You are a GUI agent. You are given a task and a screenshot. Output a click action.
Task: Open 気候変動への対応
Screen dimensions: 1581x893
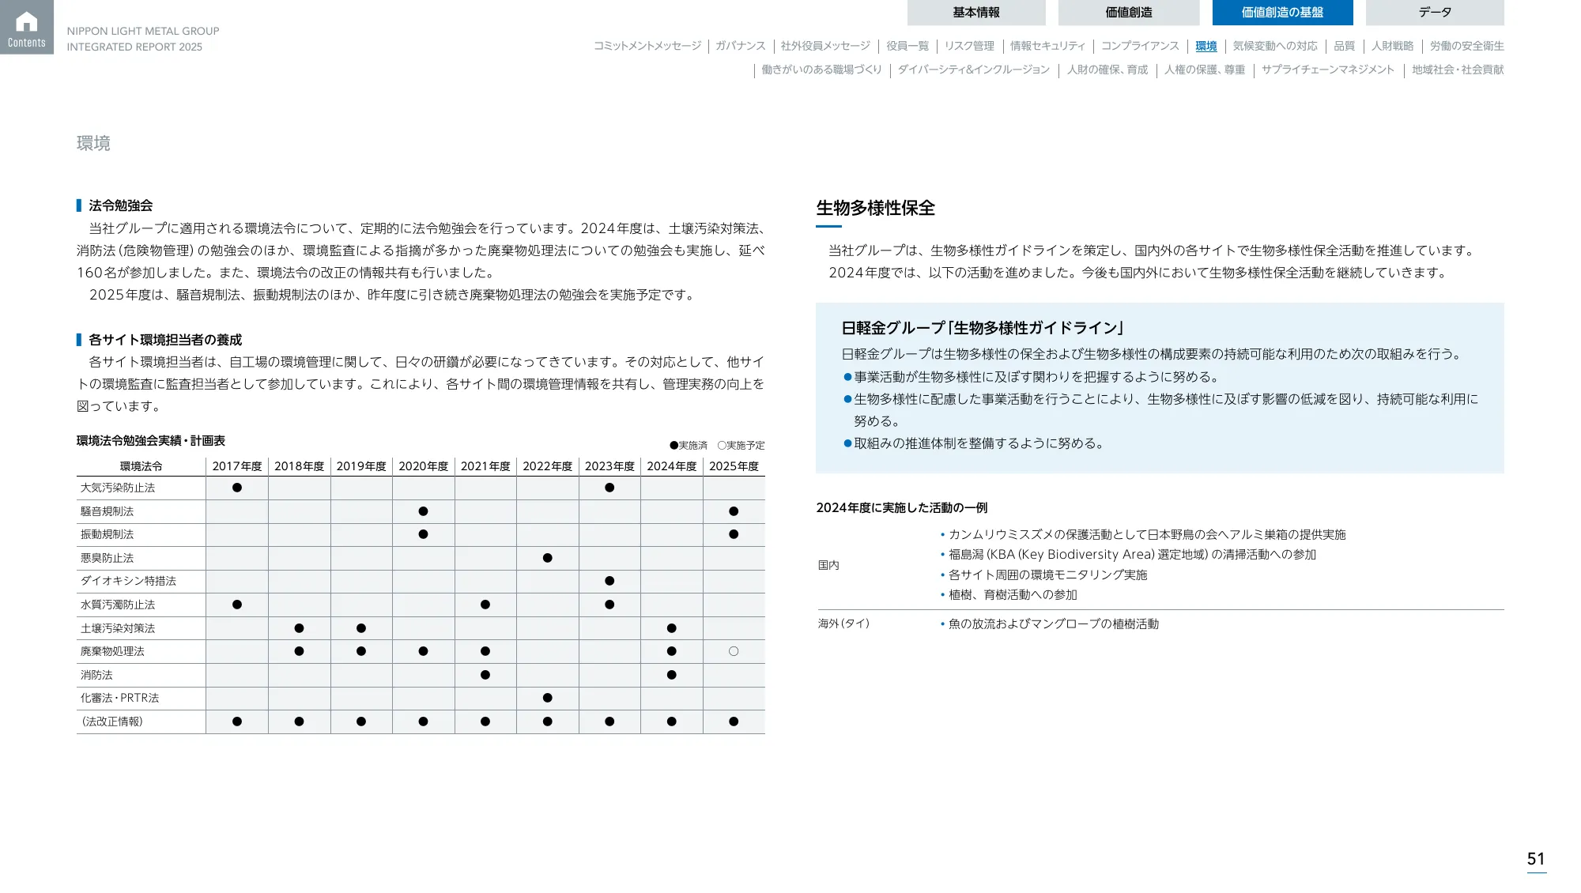pyautogui.click(x=1275, y=46)
